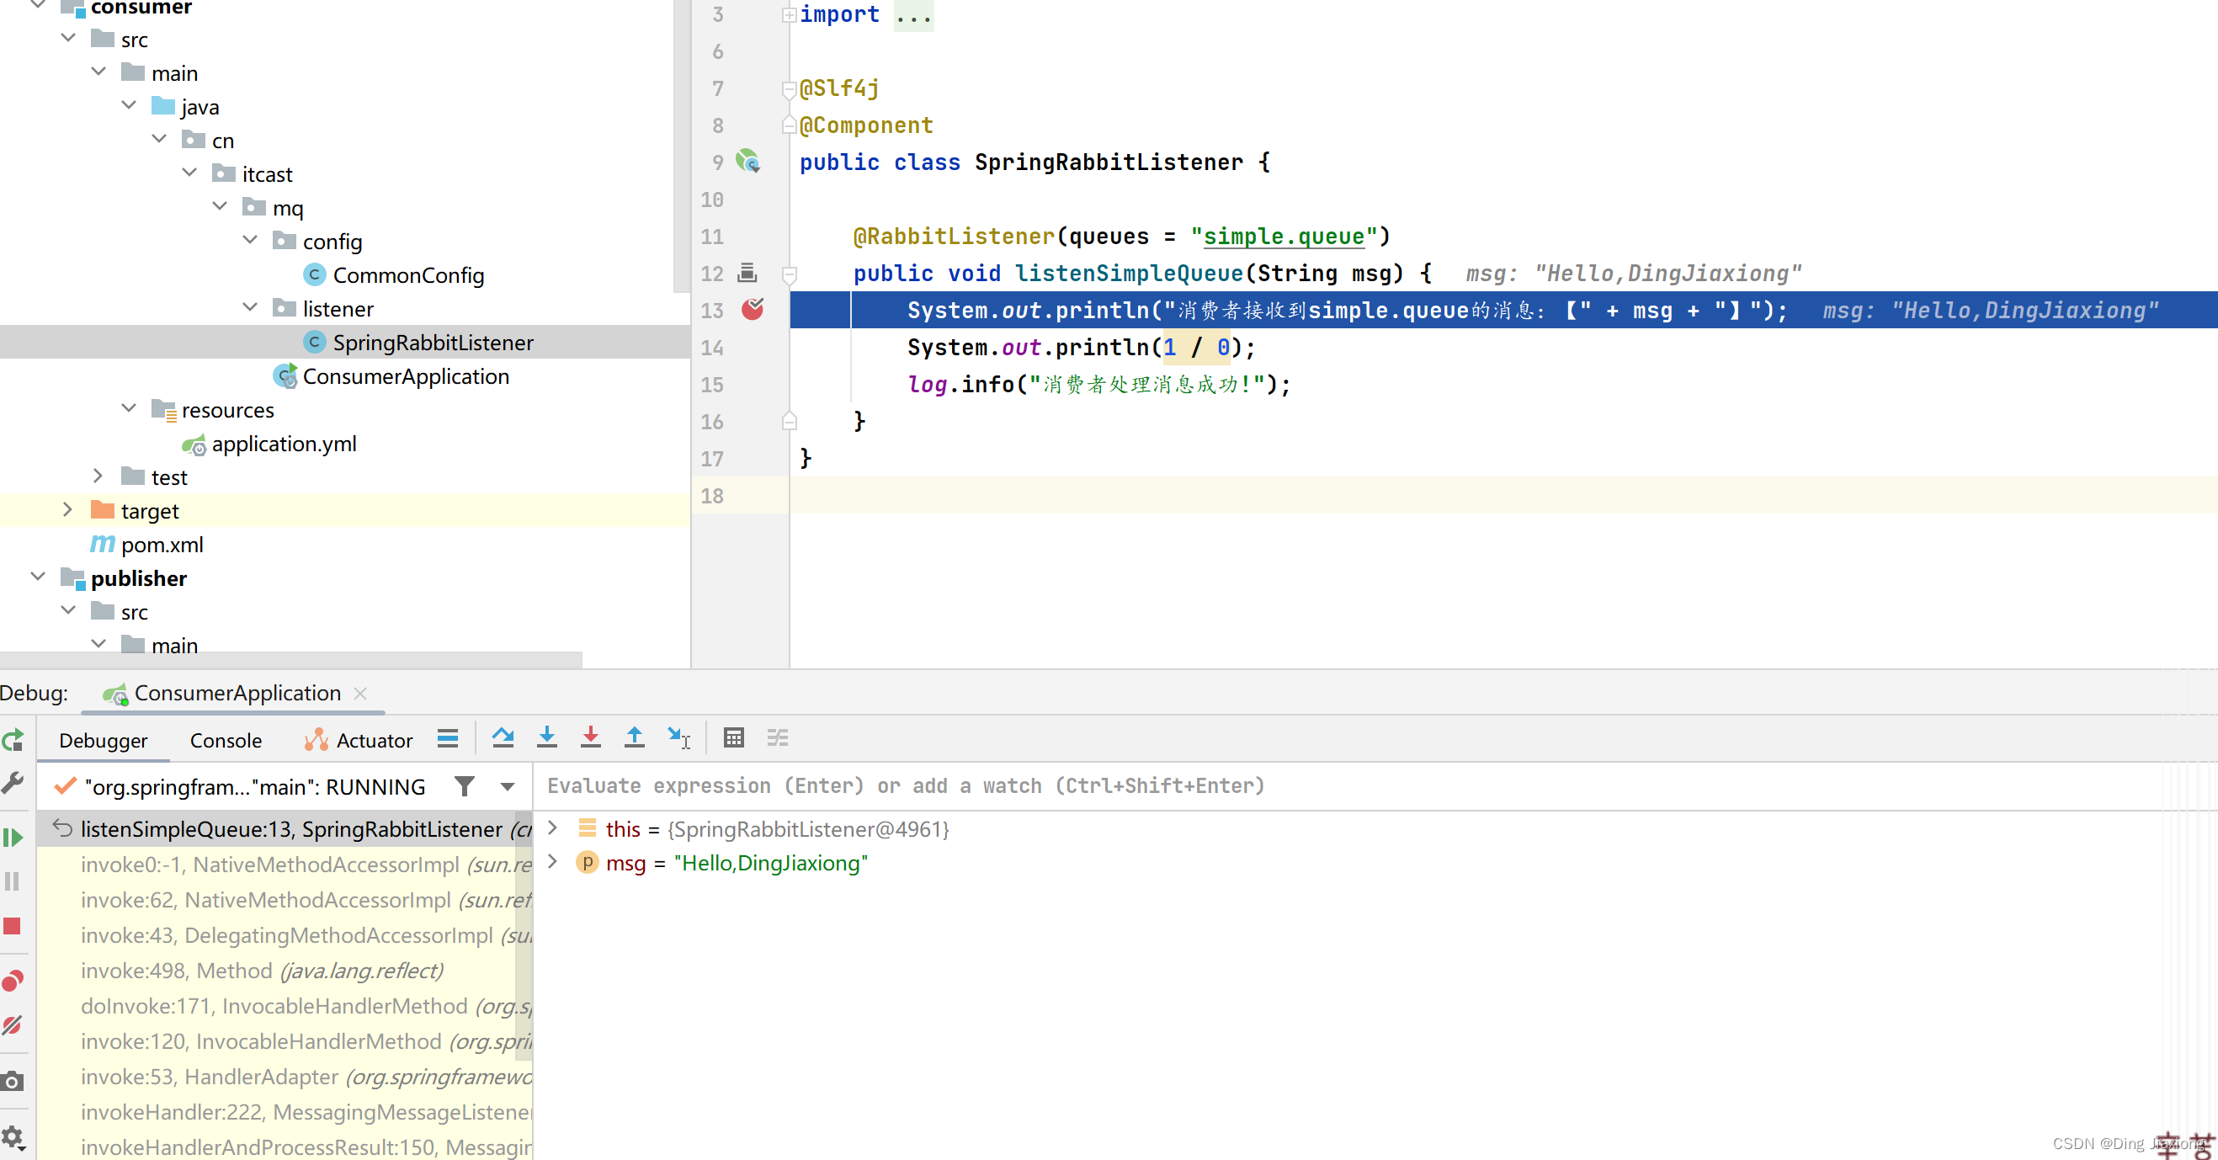The width and height of the screenshot is (2218, 1160).
Task: Expand the msg variable node
Action: 553,862
